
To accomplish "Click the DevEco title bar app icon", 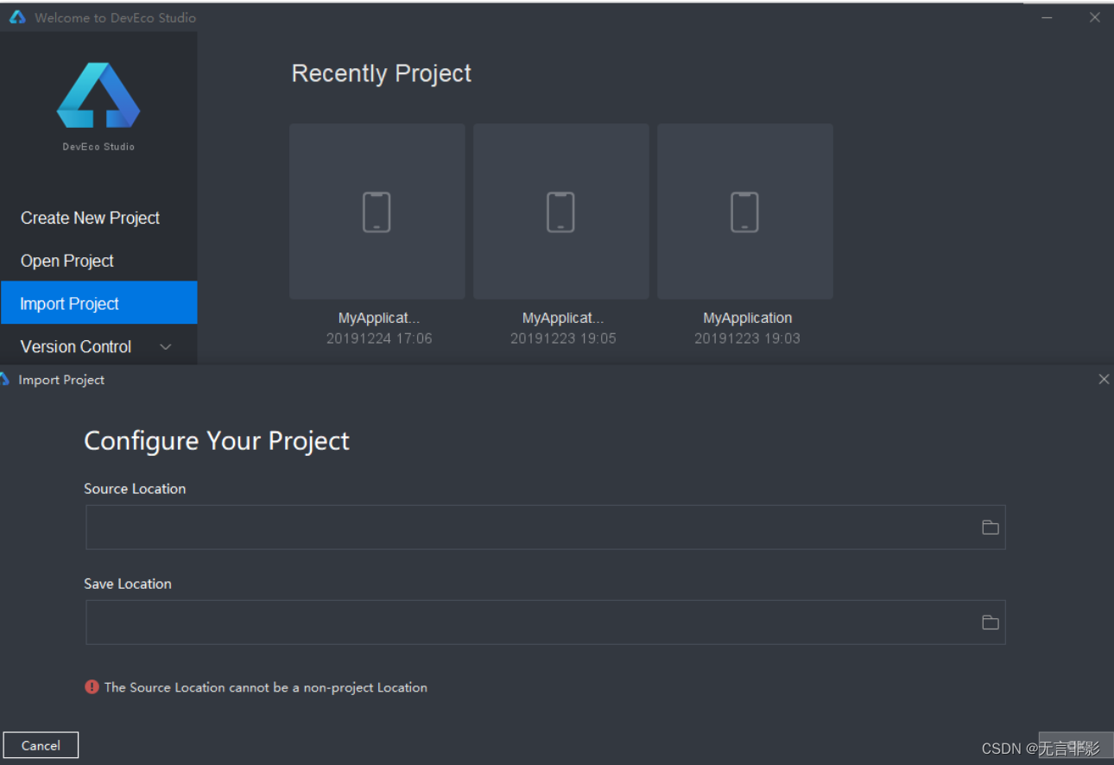I will click(17, 17).
